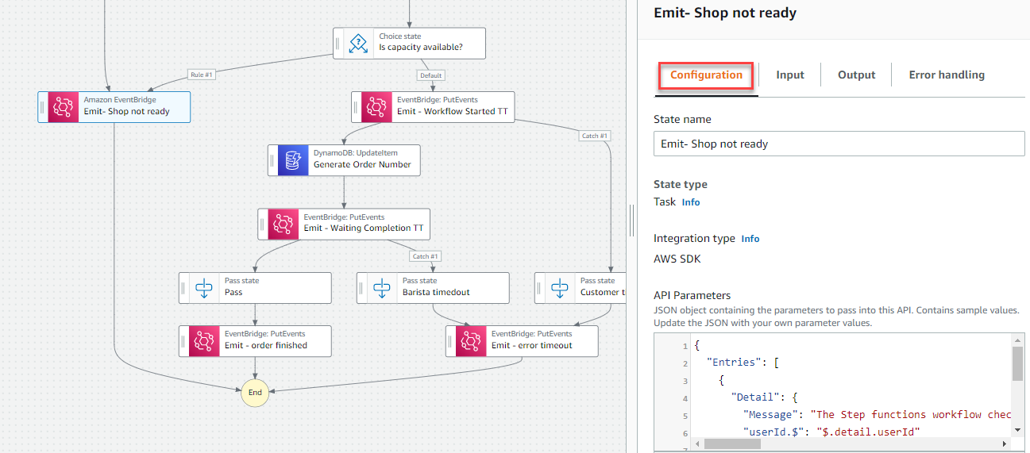
Task: Click drag handle of Is capacity available? node
Action: click(338, 44)
